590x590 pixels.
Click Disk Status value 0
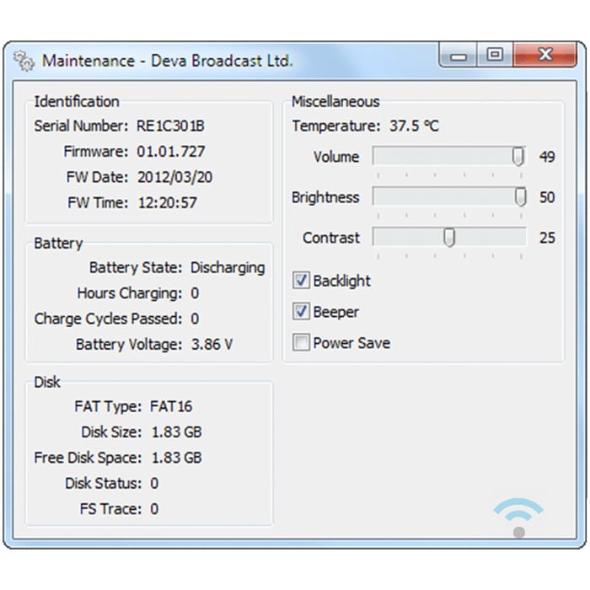pyautogui.click(x=154, y=483)
